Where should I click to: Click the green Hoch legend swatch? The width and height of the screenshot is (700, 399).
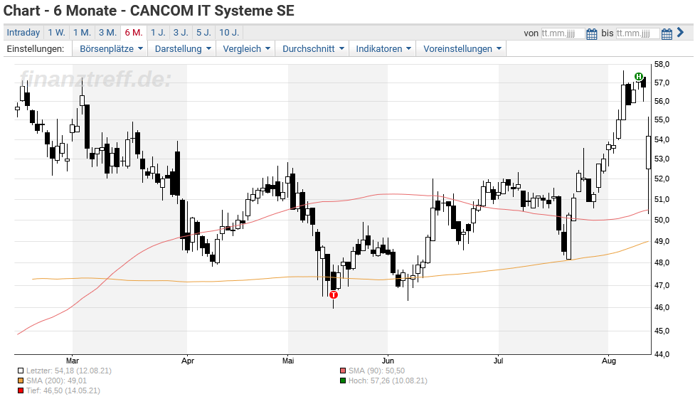343,381
